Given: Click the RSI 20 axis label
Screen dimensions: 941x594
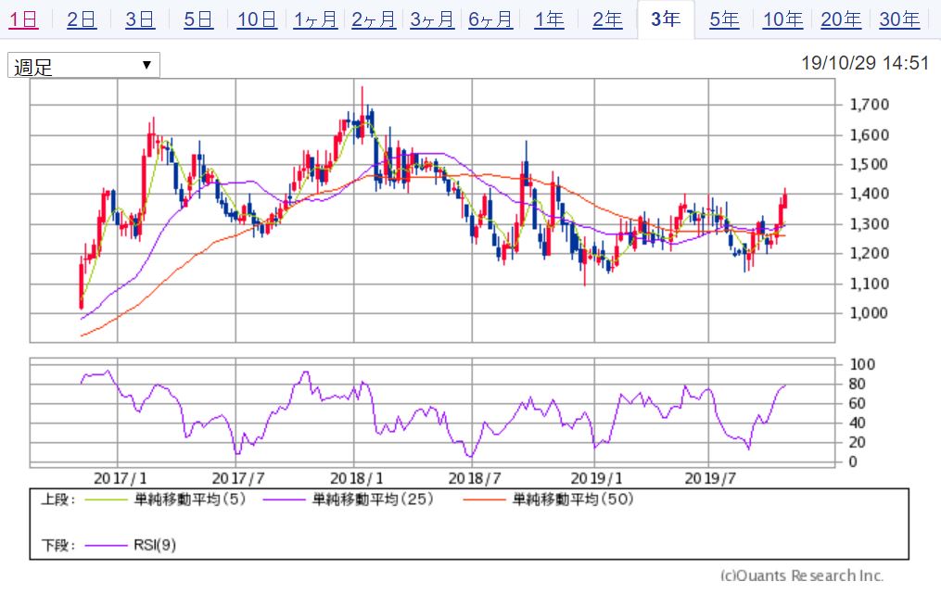Looking at the screenshot, I should pyautogui.click(x=858, y=442).
